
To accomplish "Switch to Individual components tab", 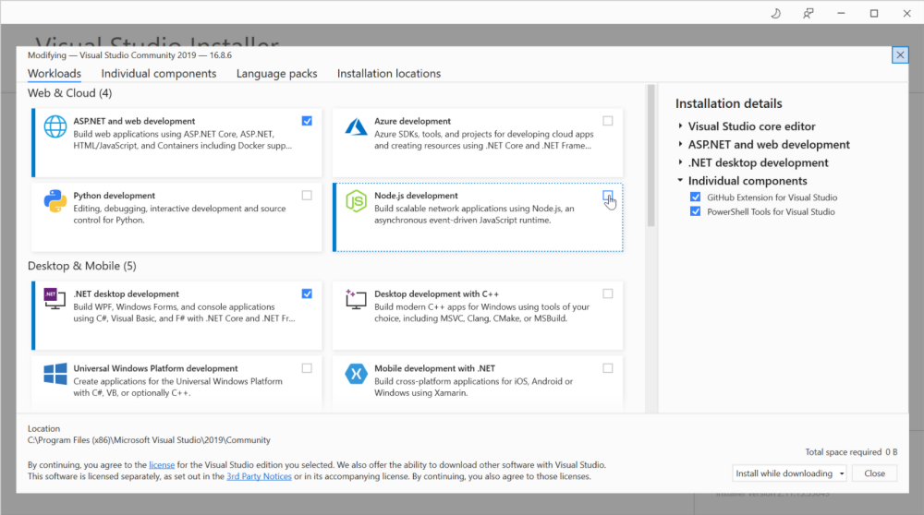I will (159, 74).
